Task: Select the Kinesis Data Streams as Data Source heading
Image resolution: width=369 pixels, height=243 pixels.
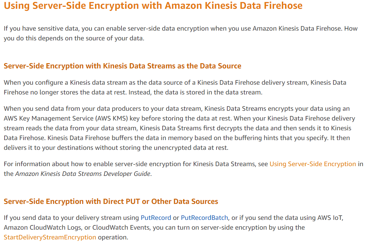Action: 122,66
